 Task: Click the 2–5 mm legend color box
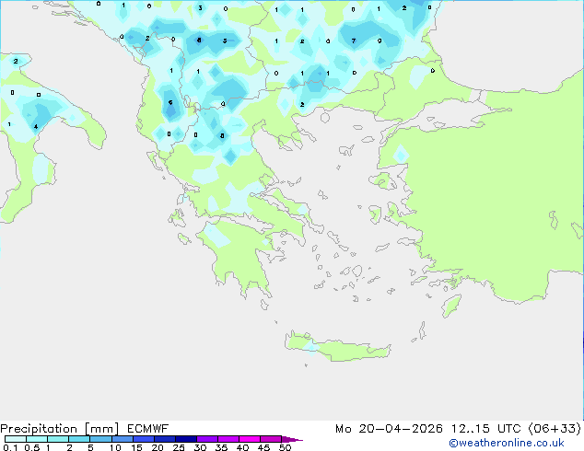pyautogui.click(x=79, y=439)
